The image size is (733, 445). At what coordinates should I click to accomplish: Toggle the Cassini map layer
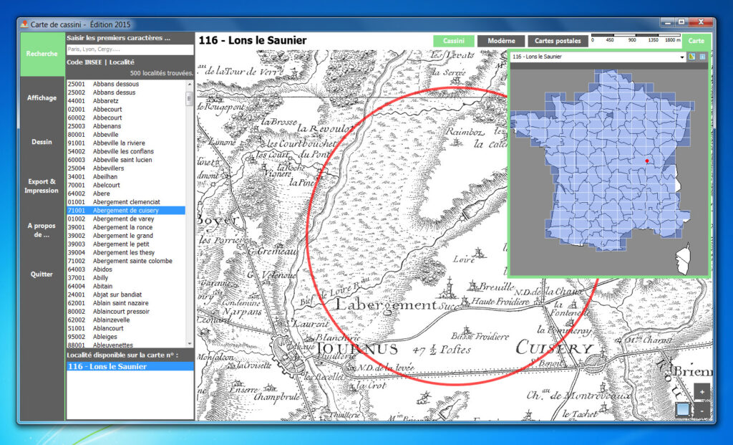[453, 41]
